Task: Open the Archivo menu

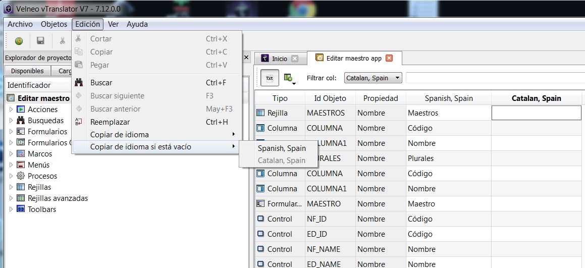Action: click(x=20, y=24)
